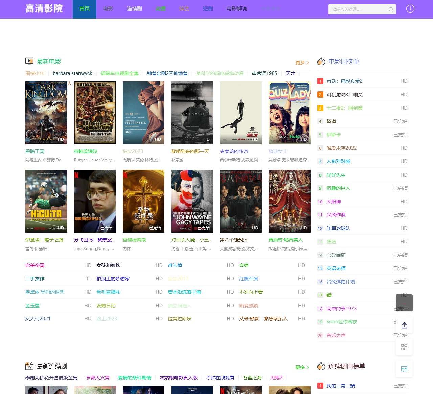Open 台风逃跑计划 in the ranking list
Viewport: 433px width, 394px height.
(341, 282)
